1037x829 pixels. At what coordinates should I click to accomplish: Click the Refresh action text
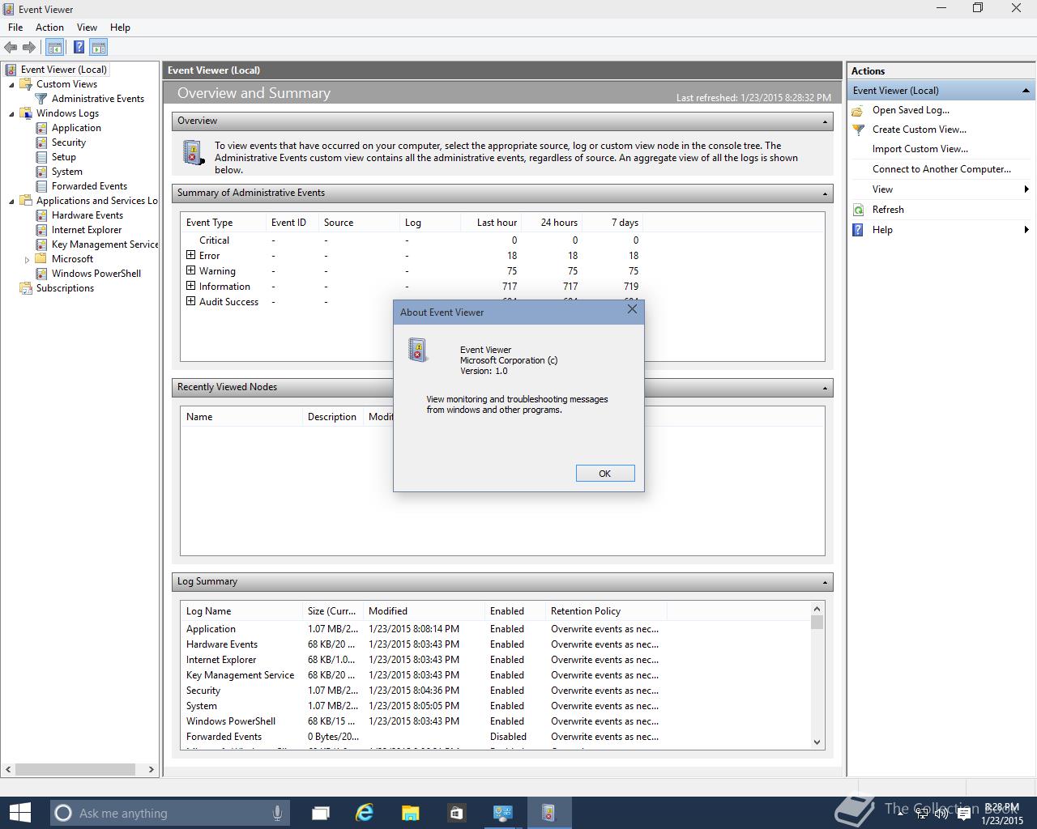point(888,210)
